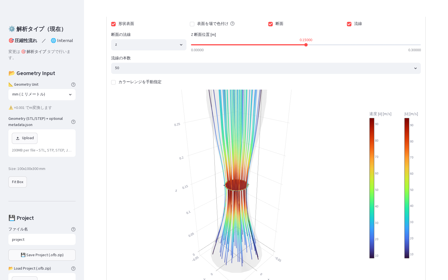Click the z 断面位置 slider handle
448x280 pixels.
[x=306, y=45]
